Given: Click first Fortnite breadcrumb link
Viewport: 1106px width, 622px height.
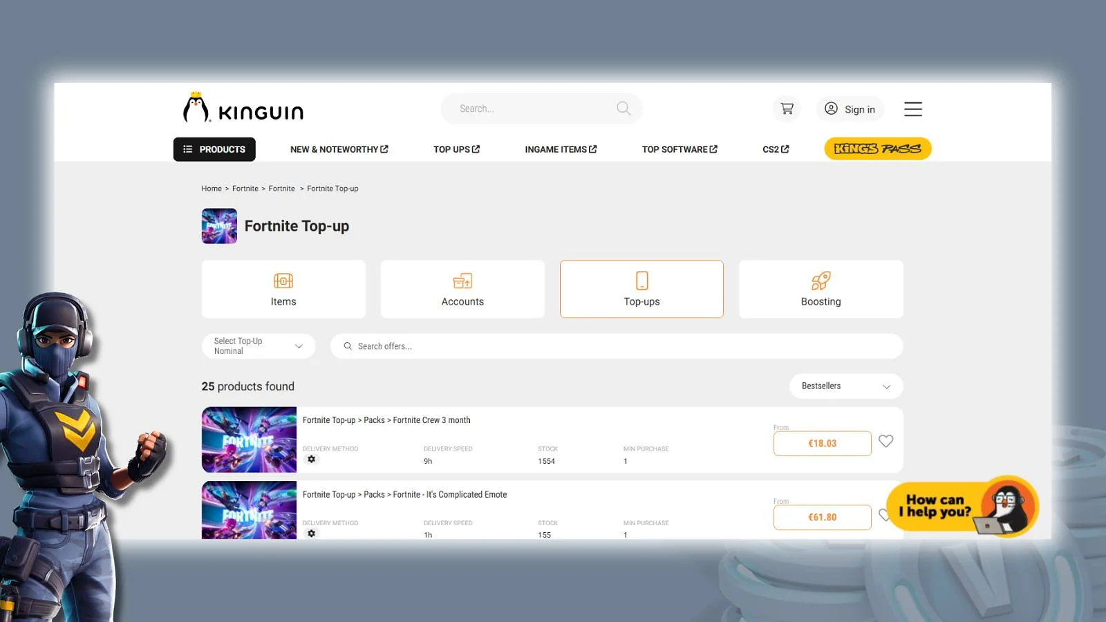Looking at the screenshot, I should [245, 189].
